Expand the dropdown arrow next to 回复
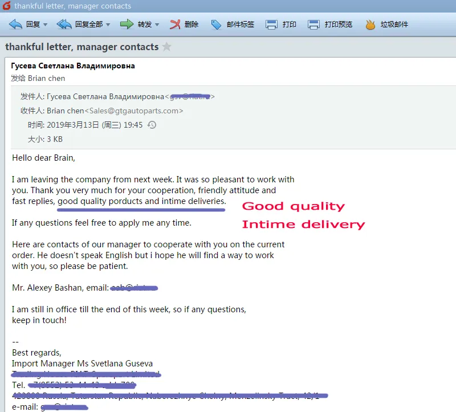 point(45,25)
